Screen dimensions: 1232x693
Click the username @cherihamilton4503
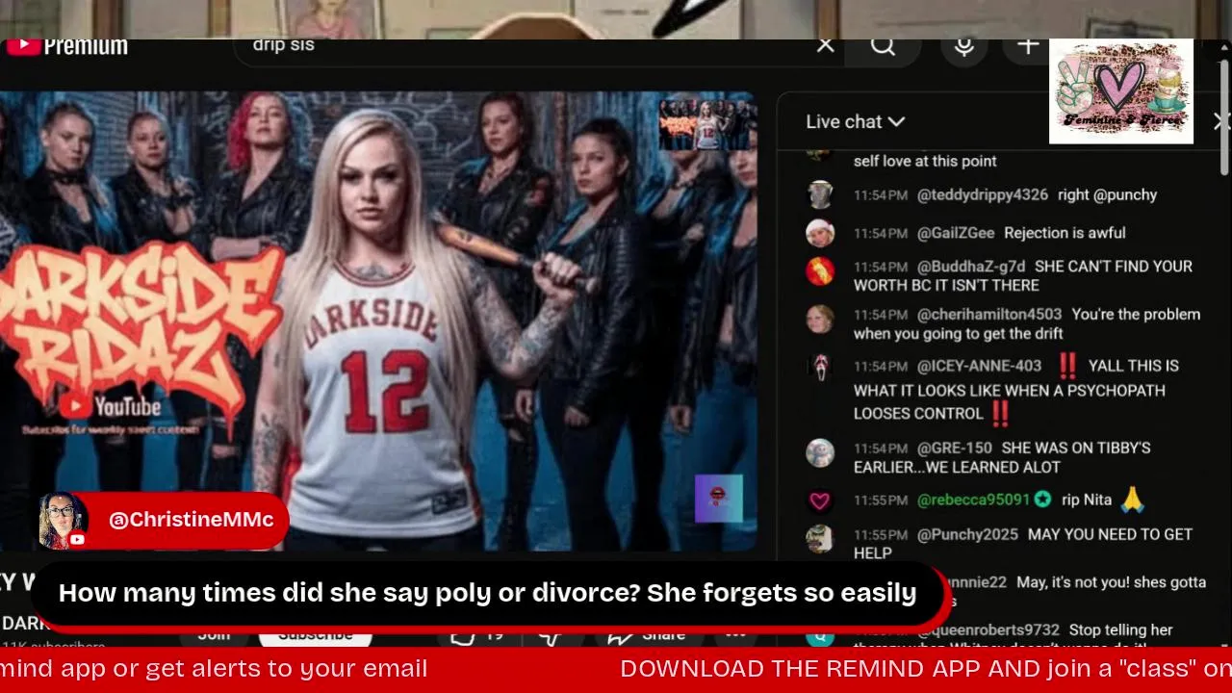pyautogui.click(x=989, y=315)
